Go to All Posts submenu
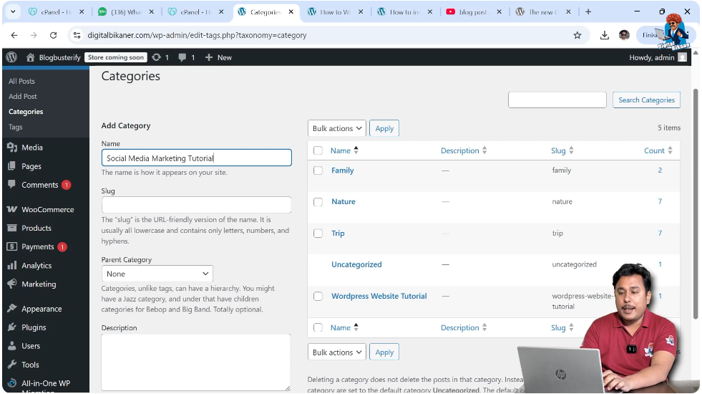This screenshot has height=394, width=702. point(21,81)
